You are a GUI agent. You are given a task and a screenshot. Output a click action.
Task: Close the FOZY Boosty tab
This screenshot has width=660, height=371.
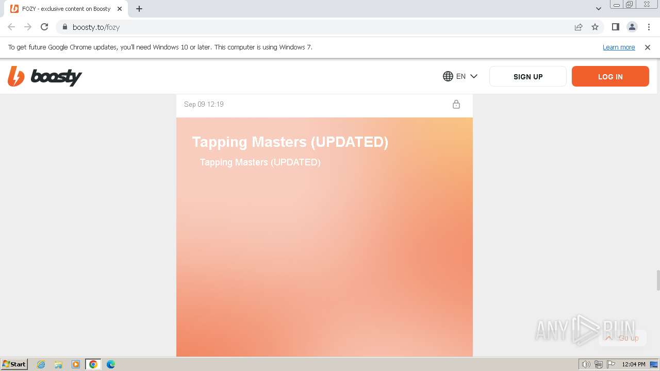pyautogui.click(x=120, y=9)
